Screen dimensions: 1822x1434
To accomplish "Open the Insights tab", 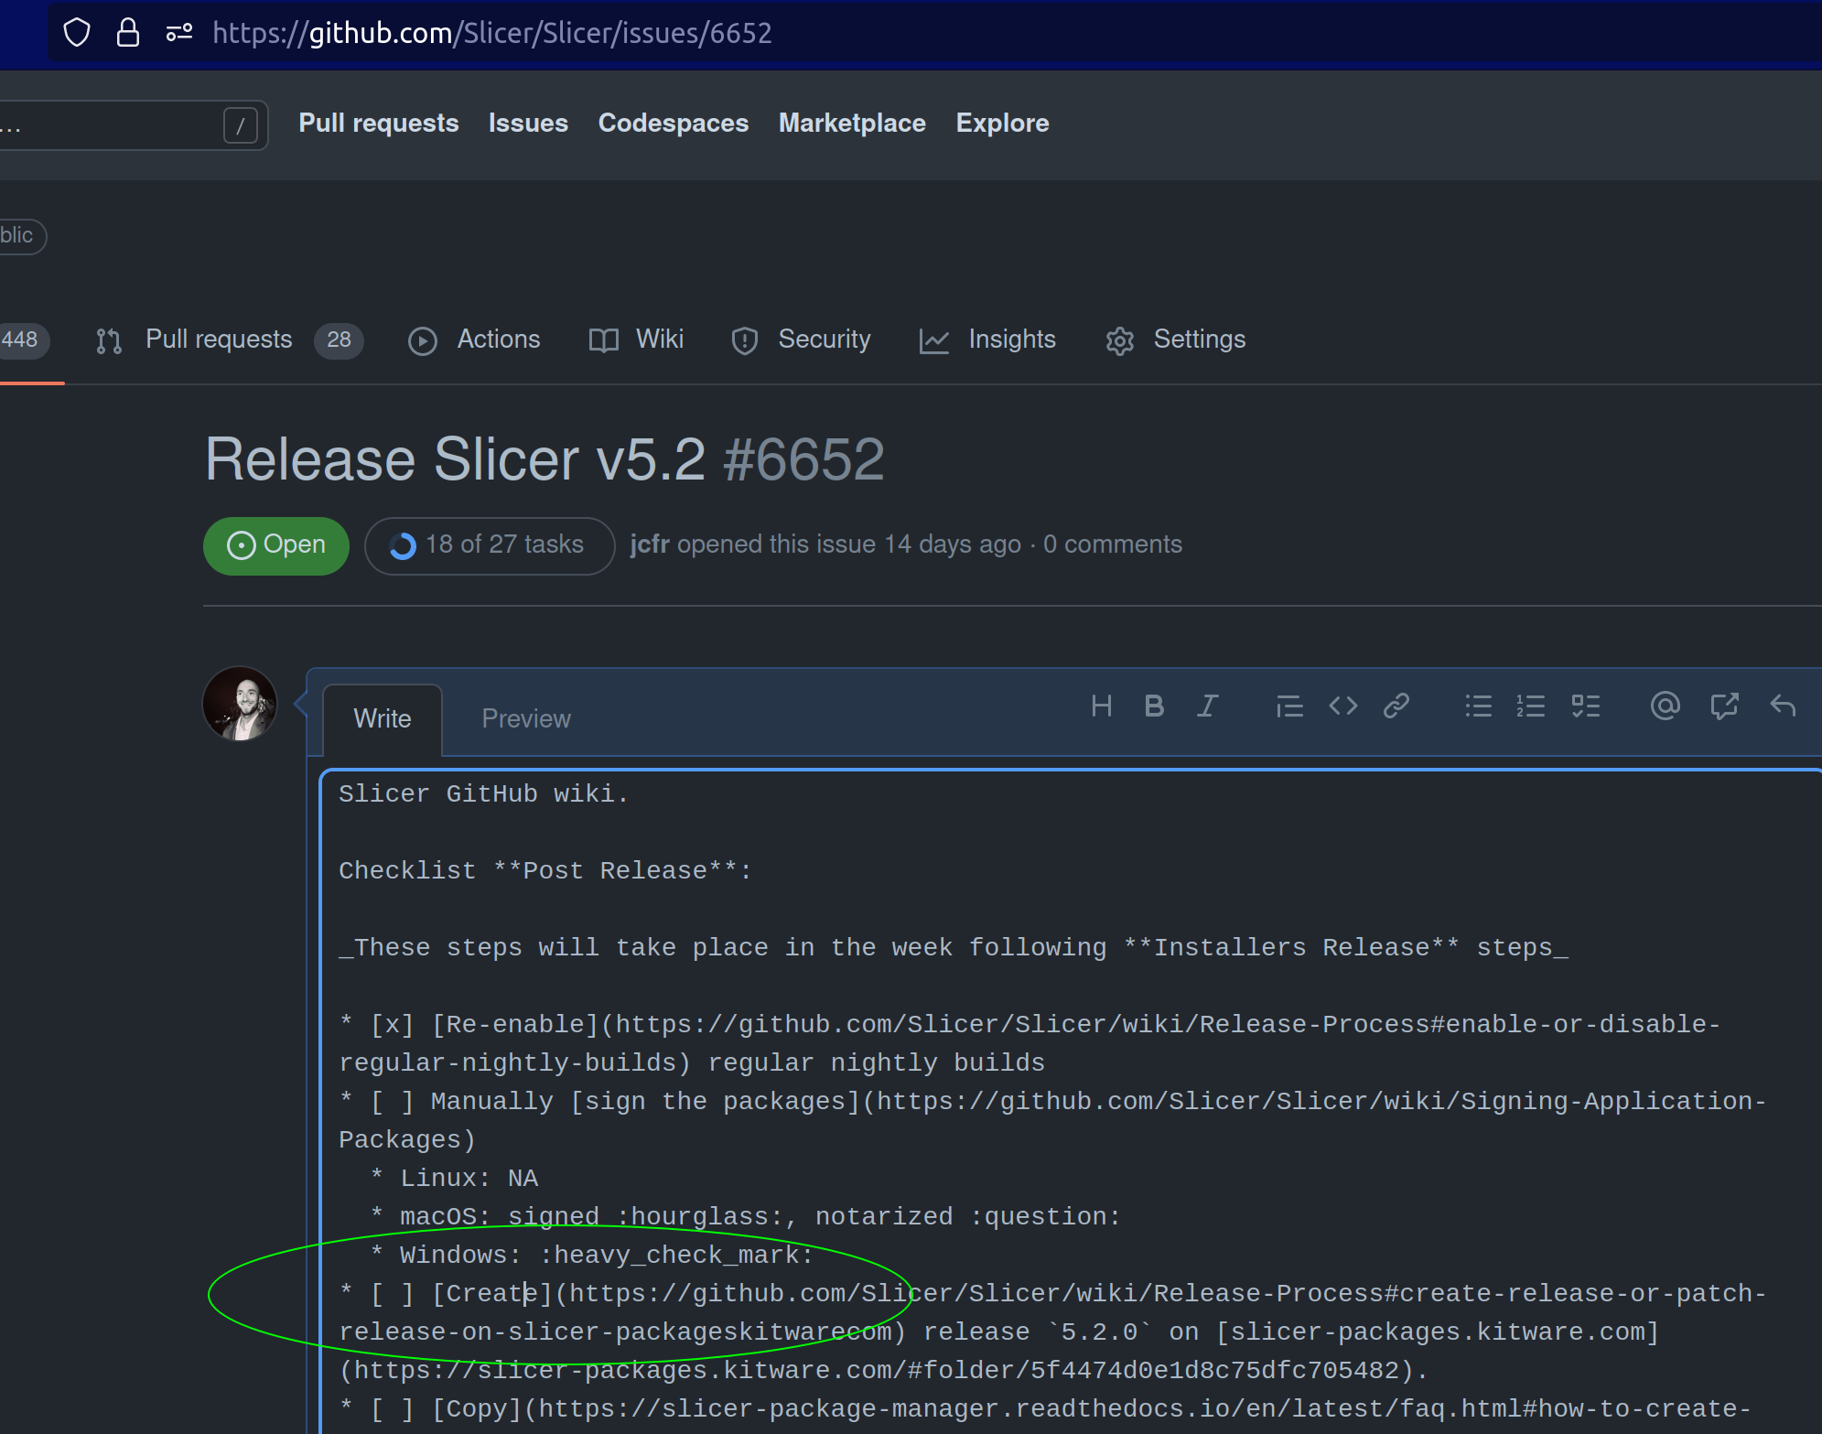I will pos(988,340).
